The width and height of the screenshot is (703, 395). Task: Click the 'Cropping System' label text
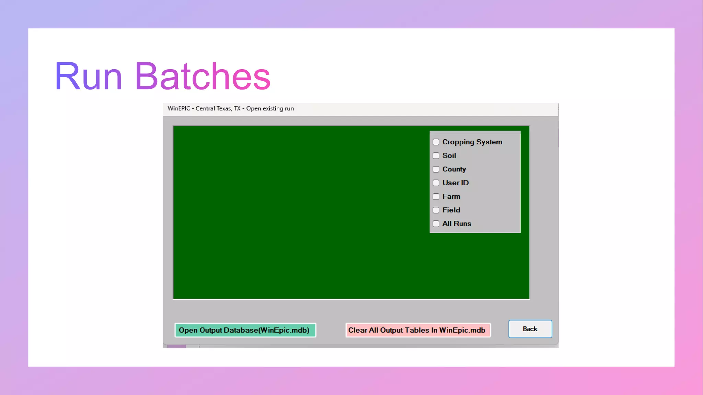coord(472,142)
